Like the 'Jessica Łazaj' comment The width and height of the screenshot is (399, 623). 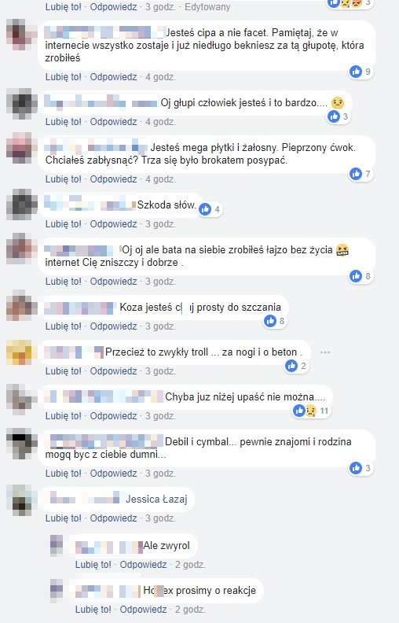[x=63, y=518]
